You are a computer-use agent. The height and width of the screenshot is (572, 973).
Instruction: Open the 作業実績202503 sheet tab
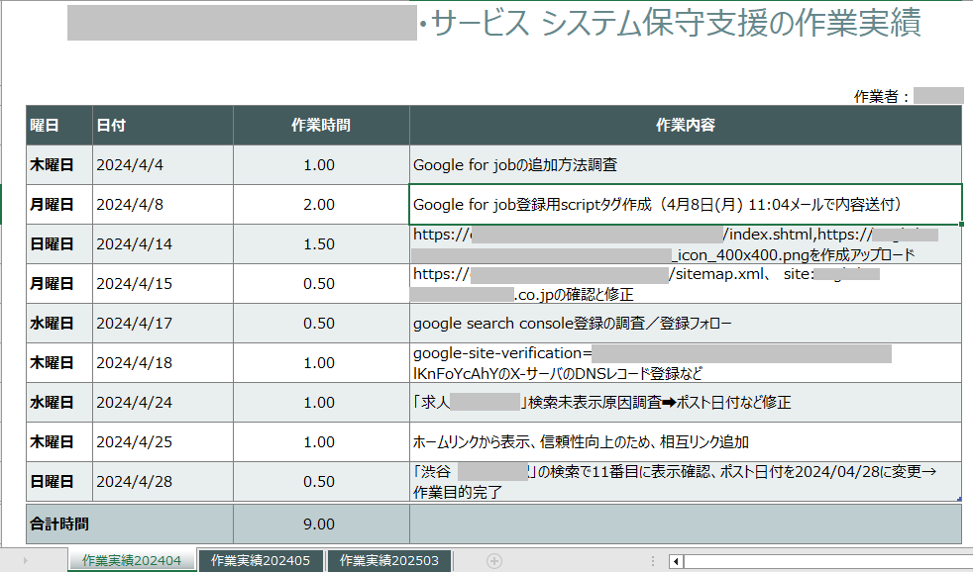point(389,560)
